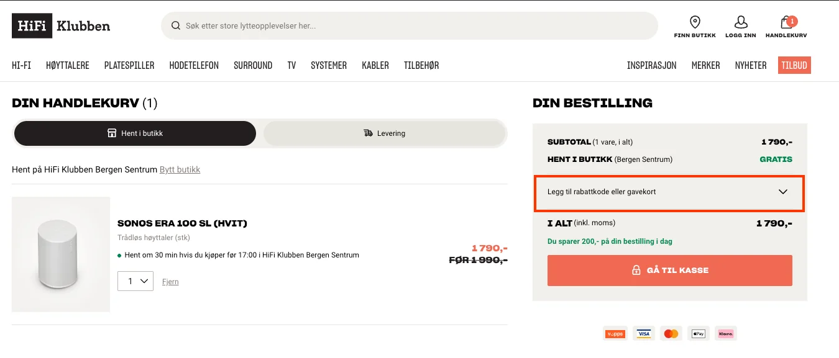Open the HODETELEFON menu
Viewport: 839px width, 358px height.
tap(194, 65)
